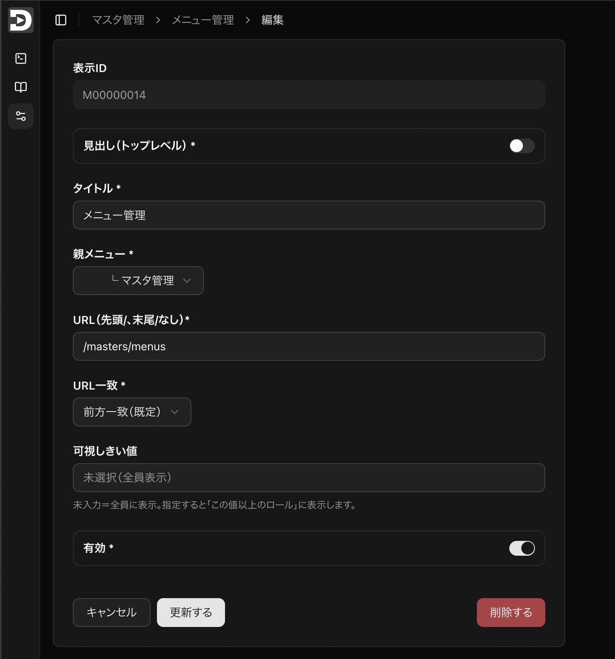
Task: Click the D app logo icon
Action: coord(21,20)
